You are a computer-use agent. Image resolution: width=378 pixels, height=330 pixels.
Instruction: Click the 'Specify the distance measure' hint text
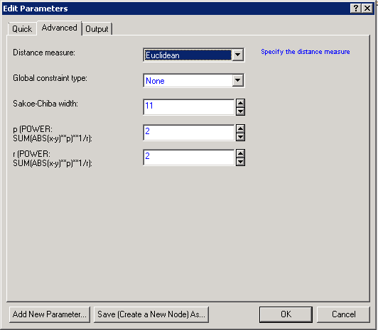[x=306, y=52]
